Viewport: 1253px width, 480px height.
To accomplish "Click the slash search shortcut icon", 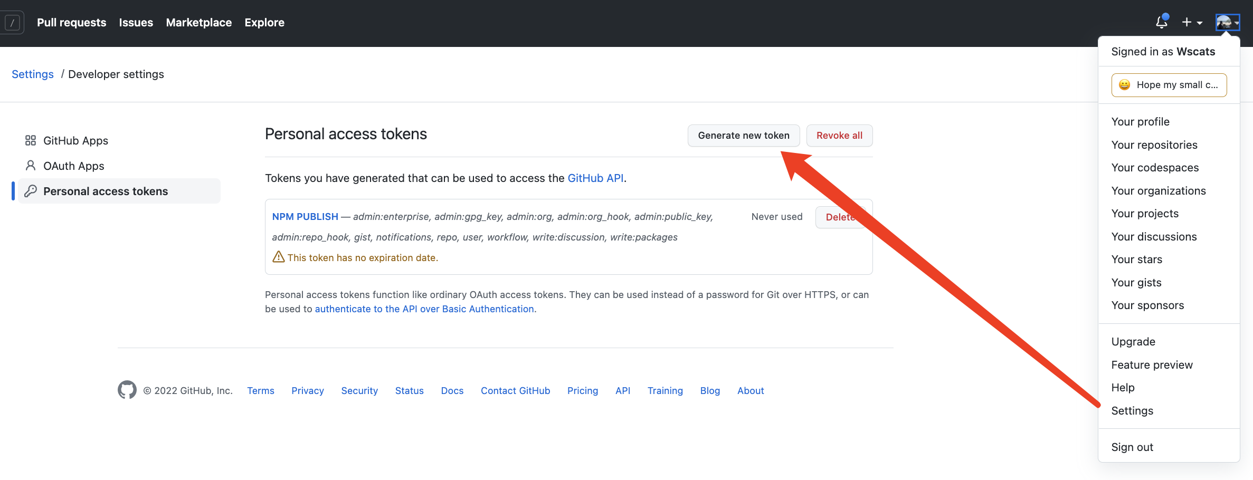I will [x=12, y=23].
